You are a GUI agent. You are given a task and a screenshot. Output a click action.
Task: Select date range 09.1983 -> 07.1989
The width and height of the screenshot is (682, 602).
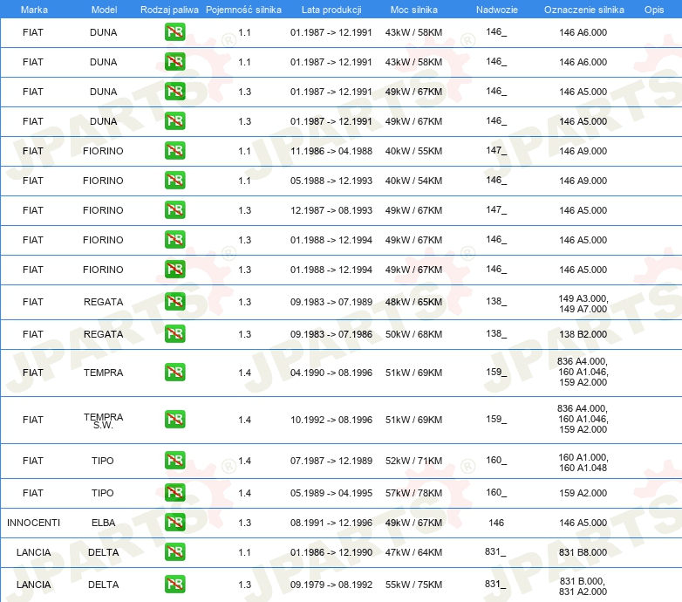click(x=331, y=302)
